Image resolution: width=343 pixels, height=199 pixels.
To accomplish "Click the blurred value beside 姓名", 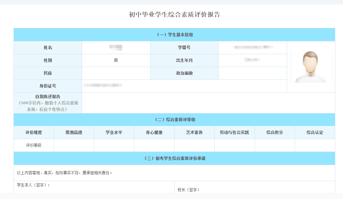I will pos(116,48).
